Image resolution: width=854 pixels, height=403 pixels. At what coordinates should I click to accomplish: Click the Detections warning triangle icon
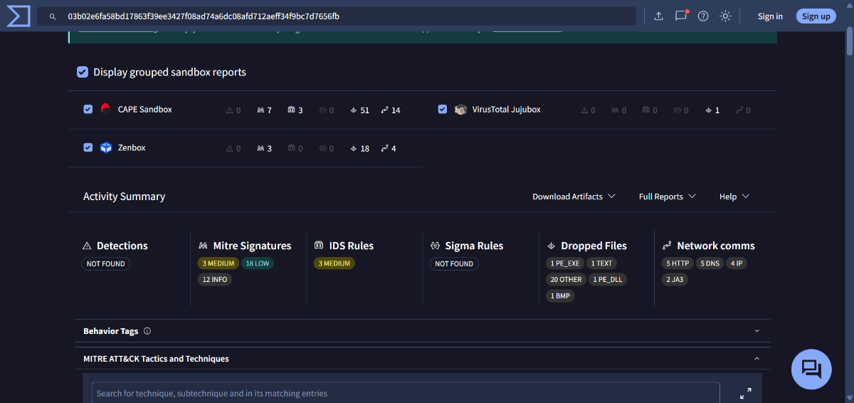[x=87, y=246]
